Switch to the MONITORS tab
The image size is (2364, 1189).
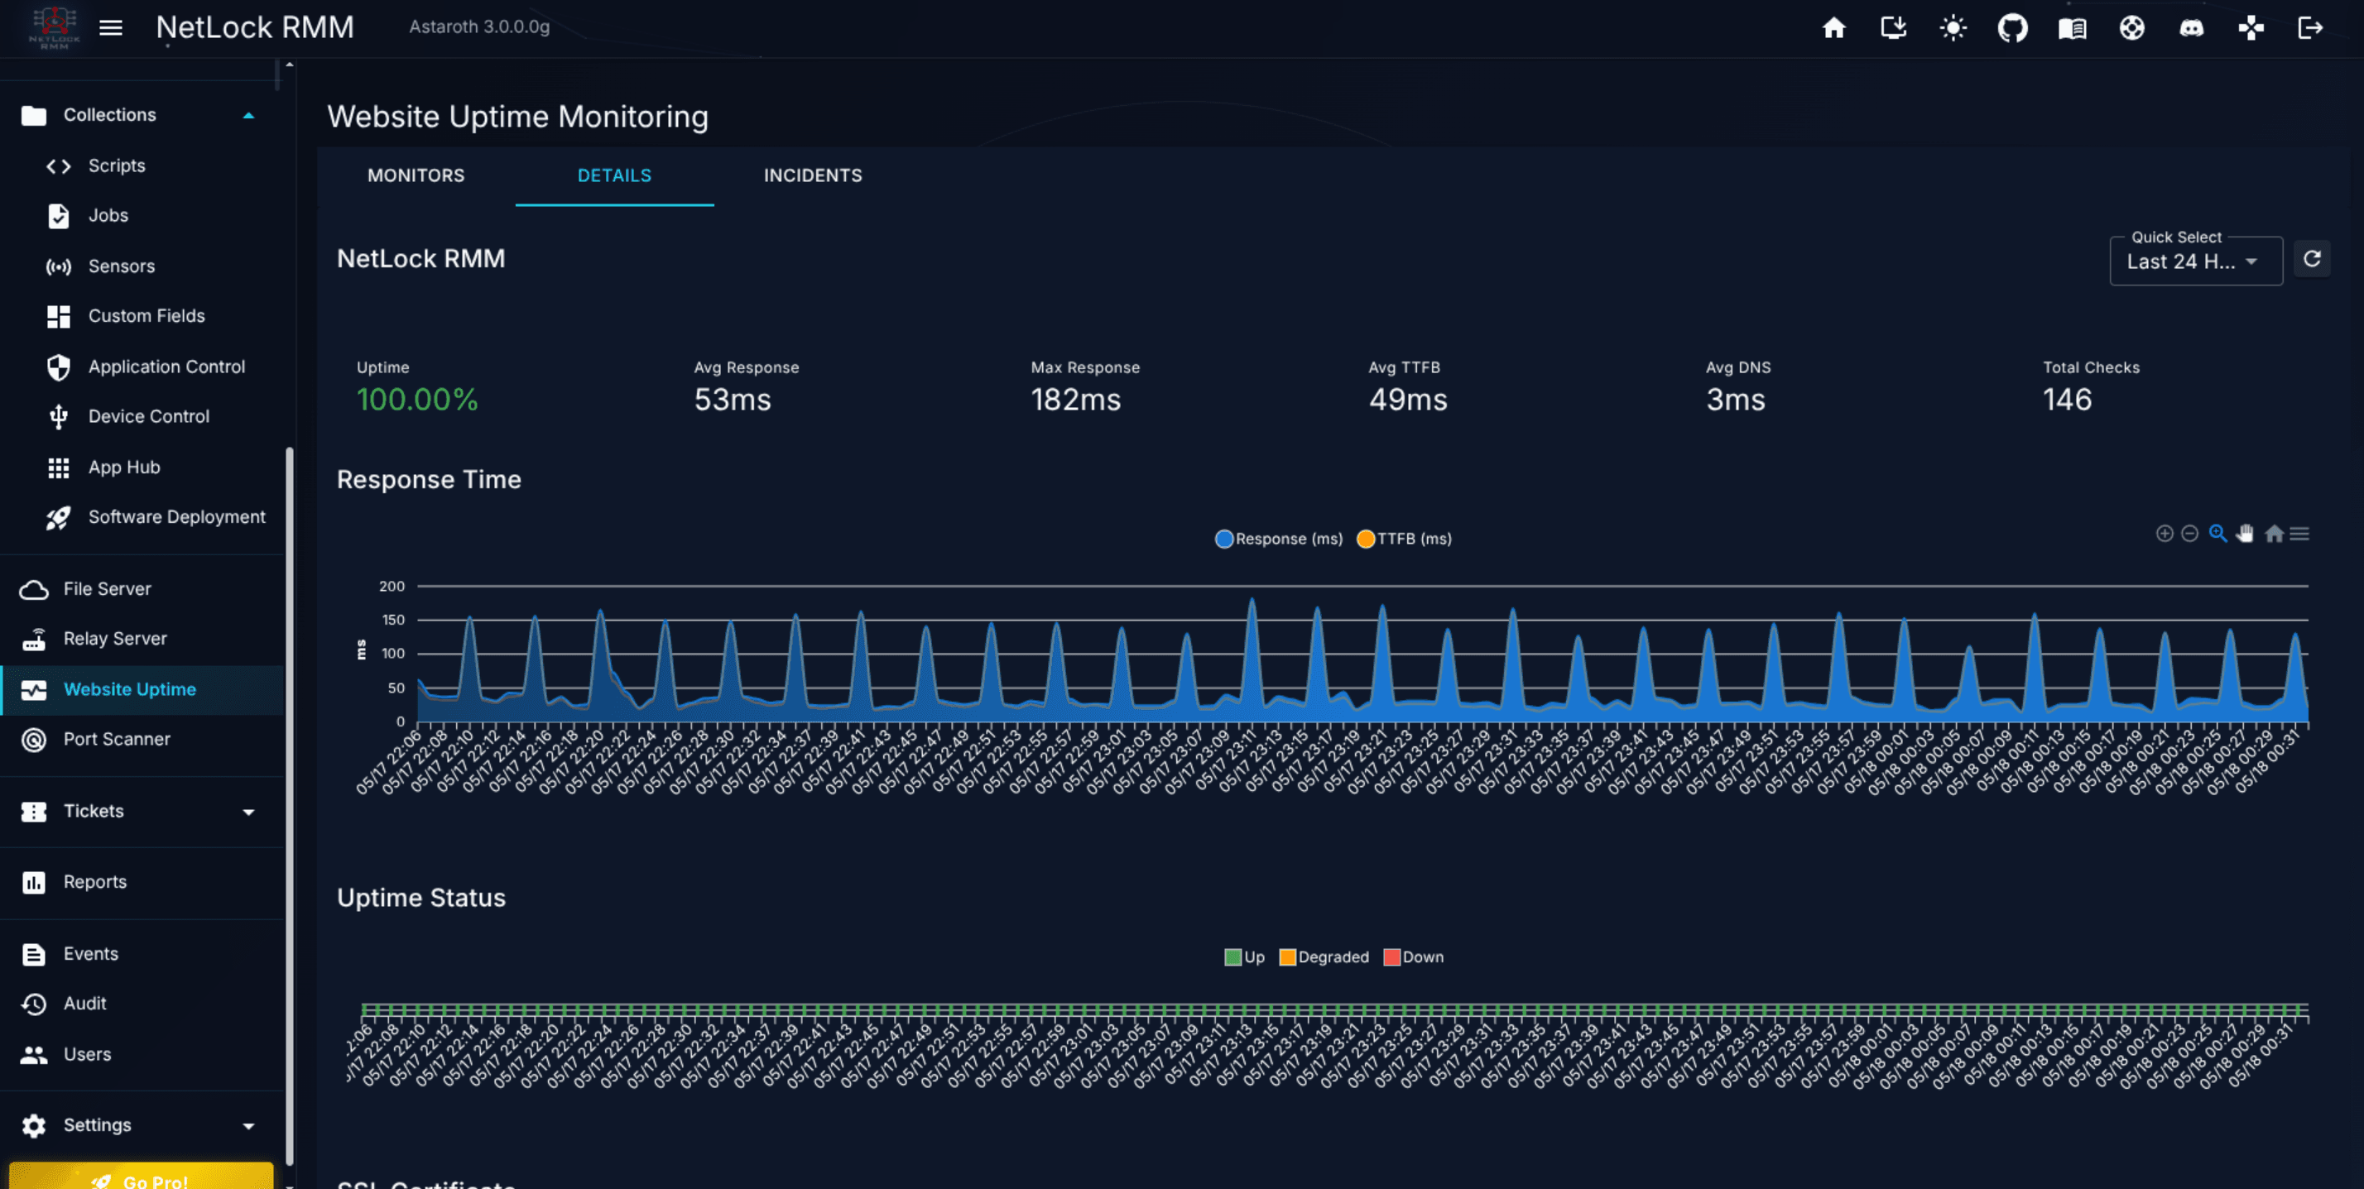(416, 175)
